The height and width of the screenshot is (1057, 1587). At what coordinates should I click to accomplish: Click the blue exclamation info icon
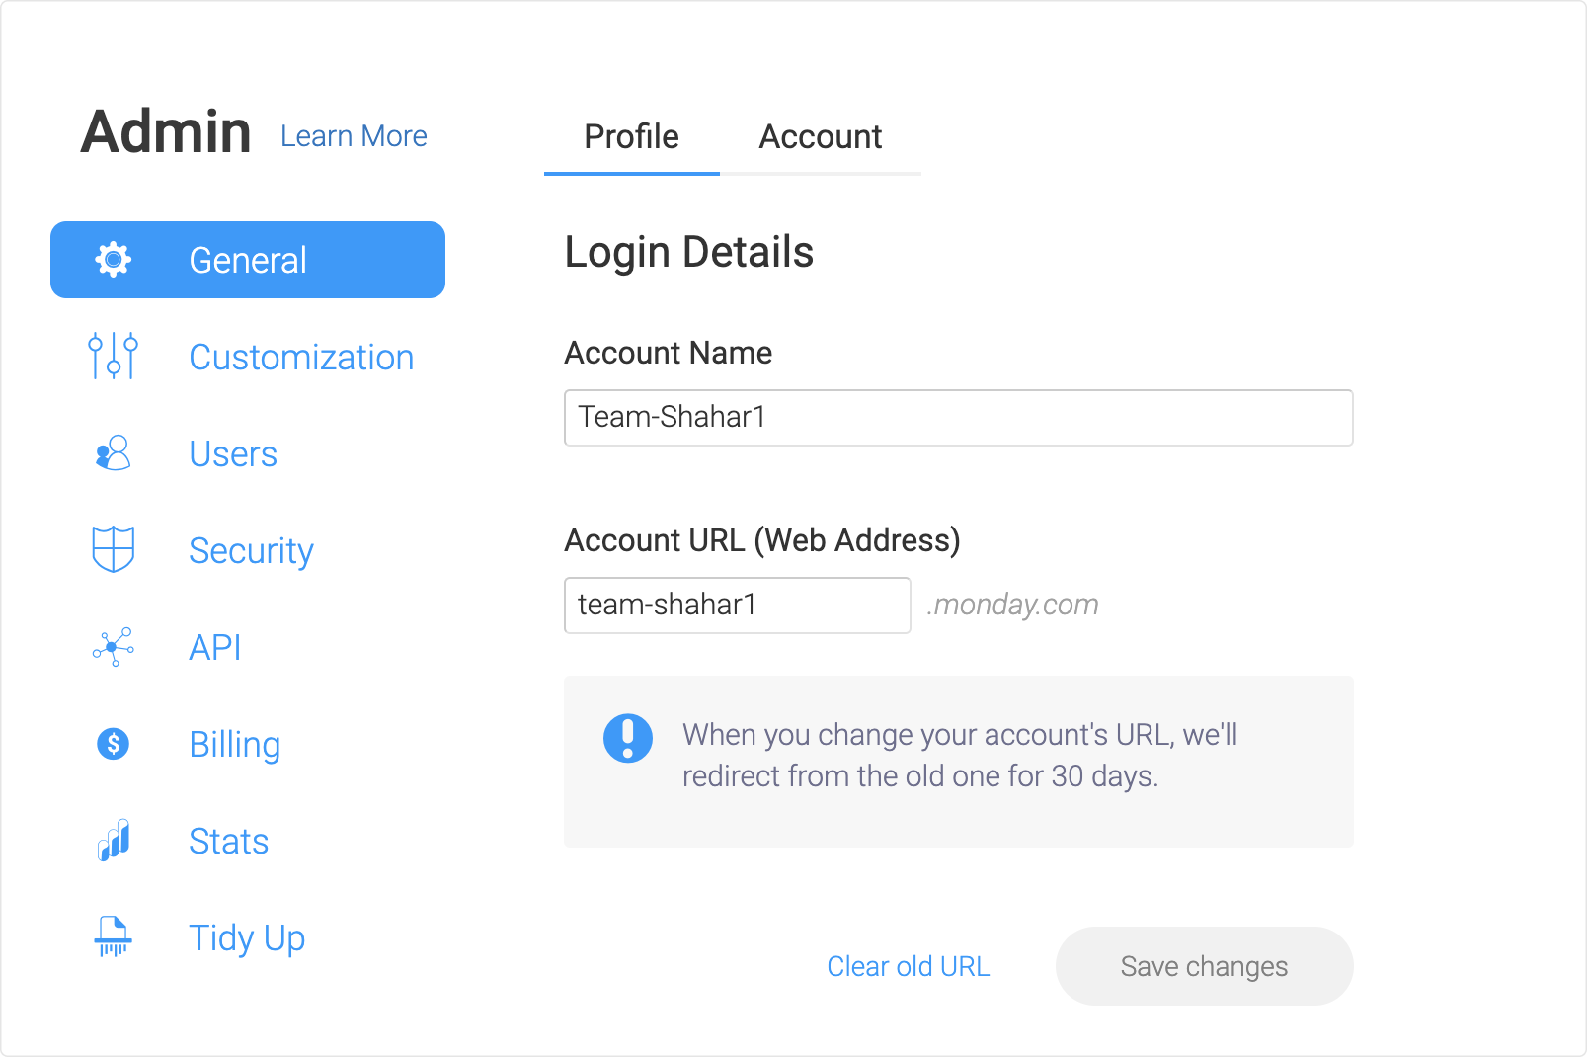(x=628, y=738)
